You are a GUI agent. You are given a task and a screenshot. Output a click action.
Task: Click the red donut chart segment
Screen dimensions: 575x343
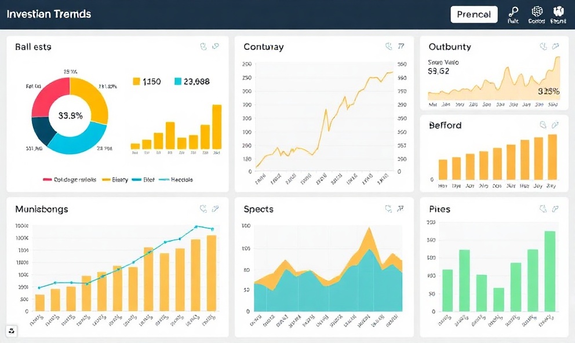click(x=48, y=96)
